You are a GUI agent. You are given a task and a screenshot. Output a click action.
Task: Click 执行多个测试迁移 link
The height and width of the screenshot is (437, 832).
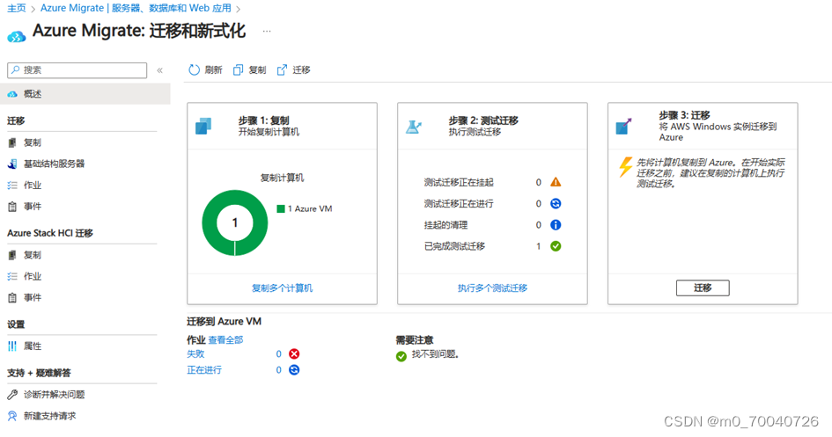coord(492,288)
